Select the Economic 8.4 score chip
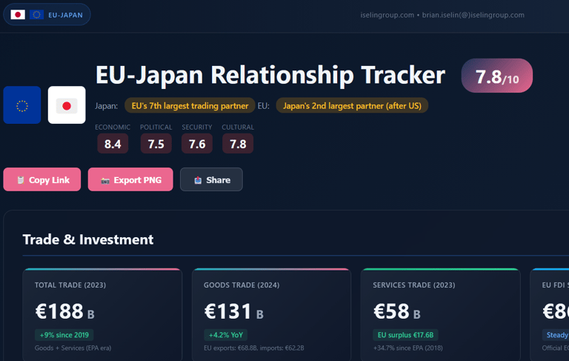The image size is (569, 361). pyautogui.click(x=113, y=144)
